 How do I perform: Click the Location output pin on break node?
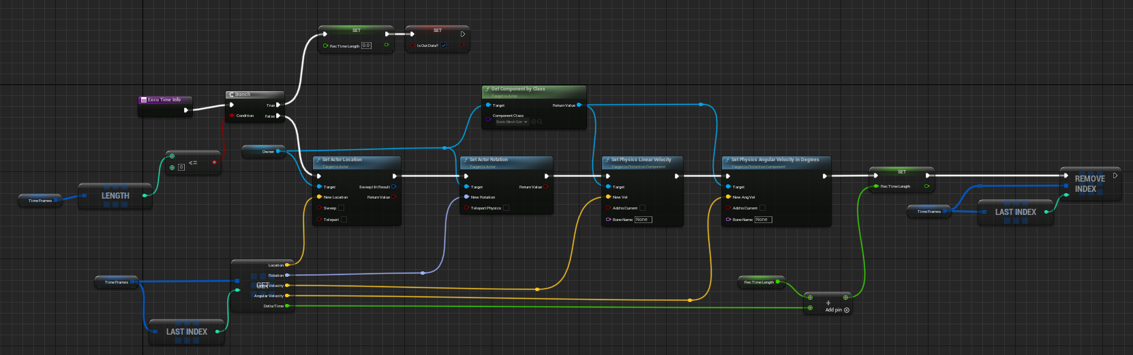[287, 265]
